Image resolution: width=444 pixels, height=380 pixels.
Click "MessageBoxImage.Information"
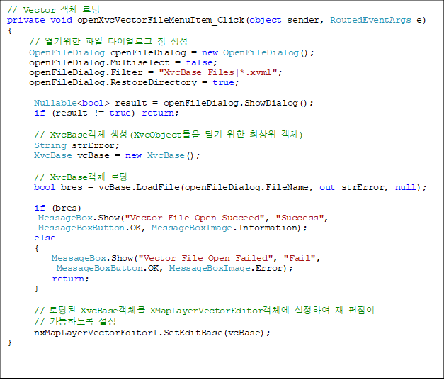point(224,228)
